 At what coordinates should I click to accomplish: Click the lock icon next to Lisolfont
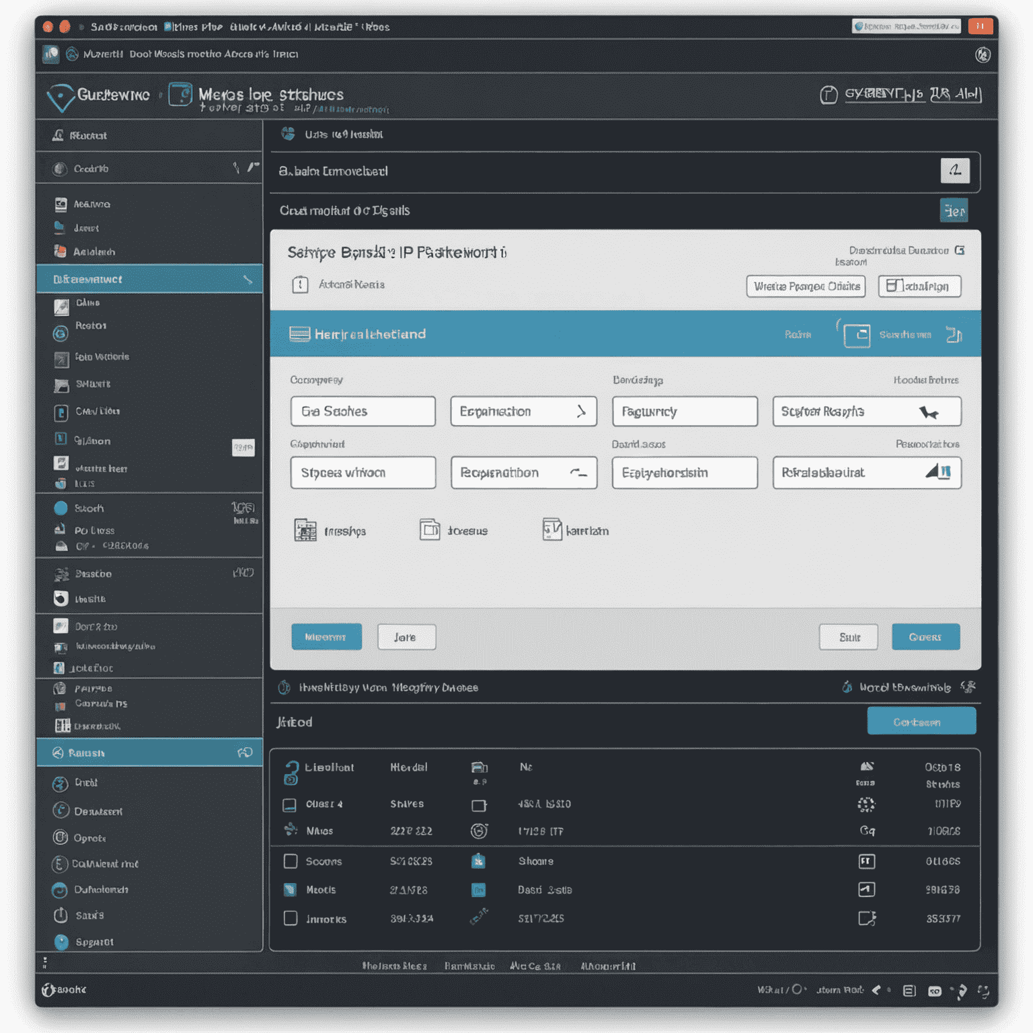291,773
